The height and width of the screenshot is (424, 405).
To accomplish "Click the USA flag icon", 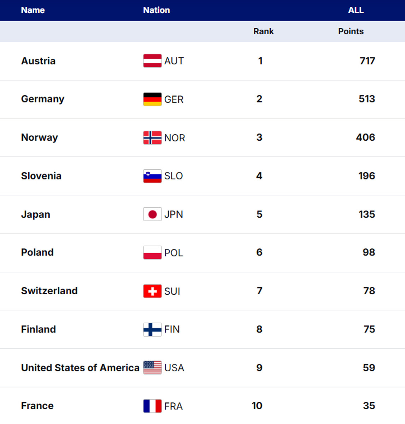I will [x=152, y=368].
